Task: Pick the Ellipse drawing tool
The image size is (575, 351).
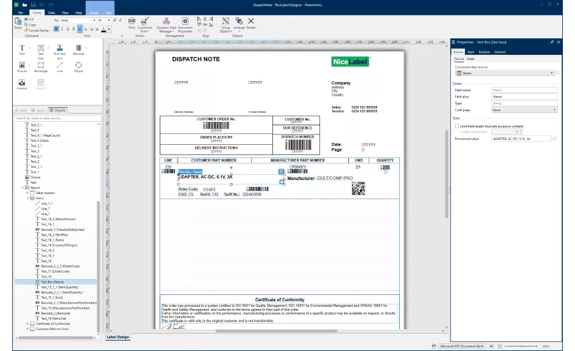Action: [x=79, y=67]
